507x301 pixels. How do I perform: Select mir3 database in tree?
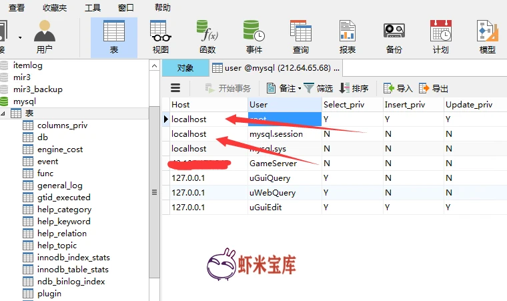pos(22,77)
